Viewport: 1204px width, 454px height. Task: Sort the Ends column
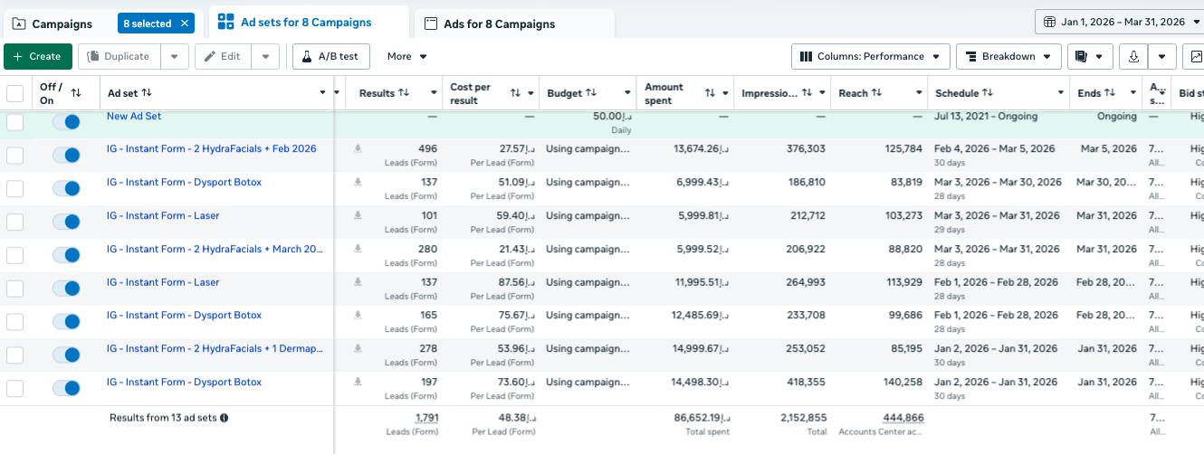[x=1110, y=93]
